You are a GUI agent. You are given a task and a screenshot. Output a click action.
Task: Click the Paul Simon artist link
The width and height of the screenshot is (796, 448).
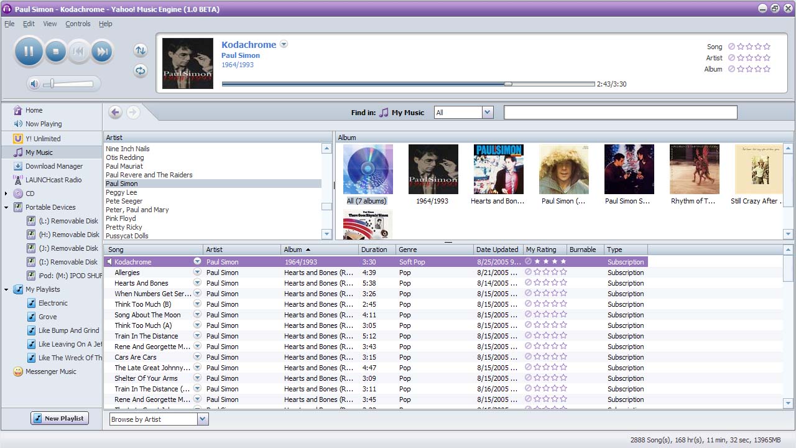(241, 55)
